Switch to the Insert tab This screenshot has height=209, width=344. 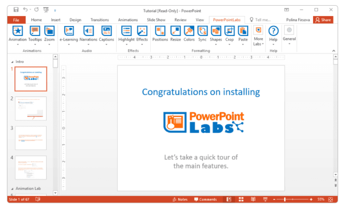[56, 20]
